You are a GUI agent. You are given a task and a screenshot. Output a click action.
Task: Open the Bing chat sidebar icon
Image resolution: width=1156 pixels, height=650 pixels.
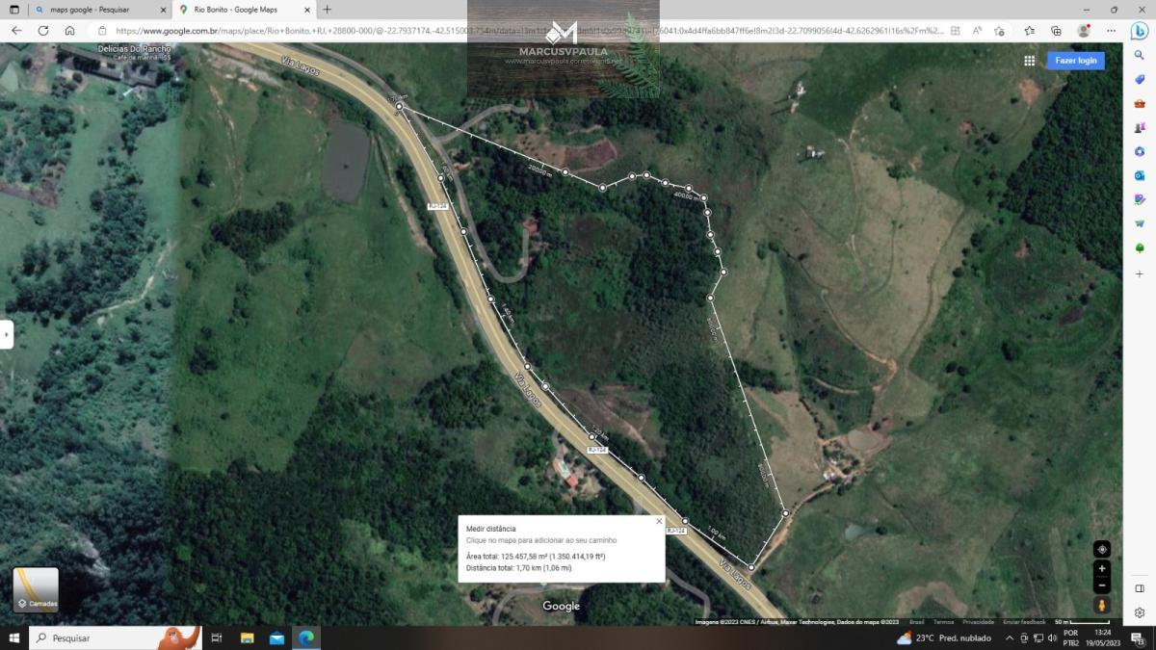tap(1139, 31)
